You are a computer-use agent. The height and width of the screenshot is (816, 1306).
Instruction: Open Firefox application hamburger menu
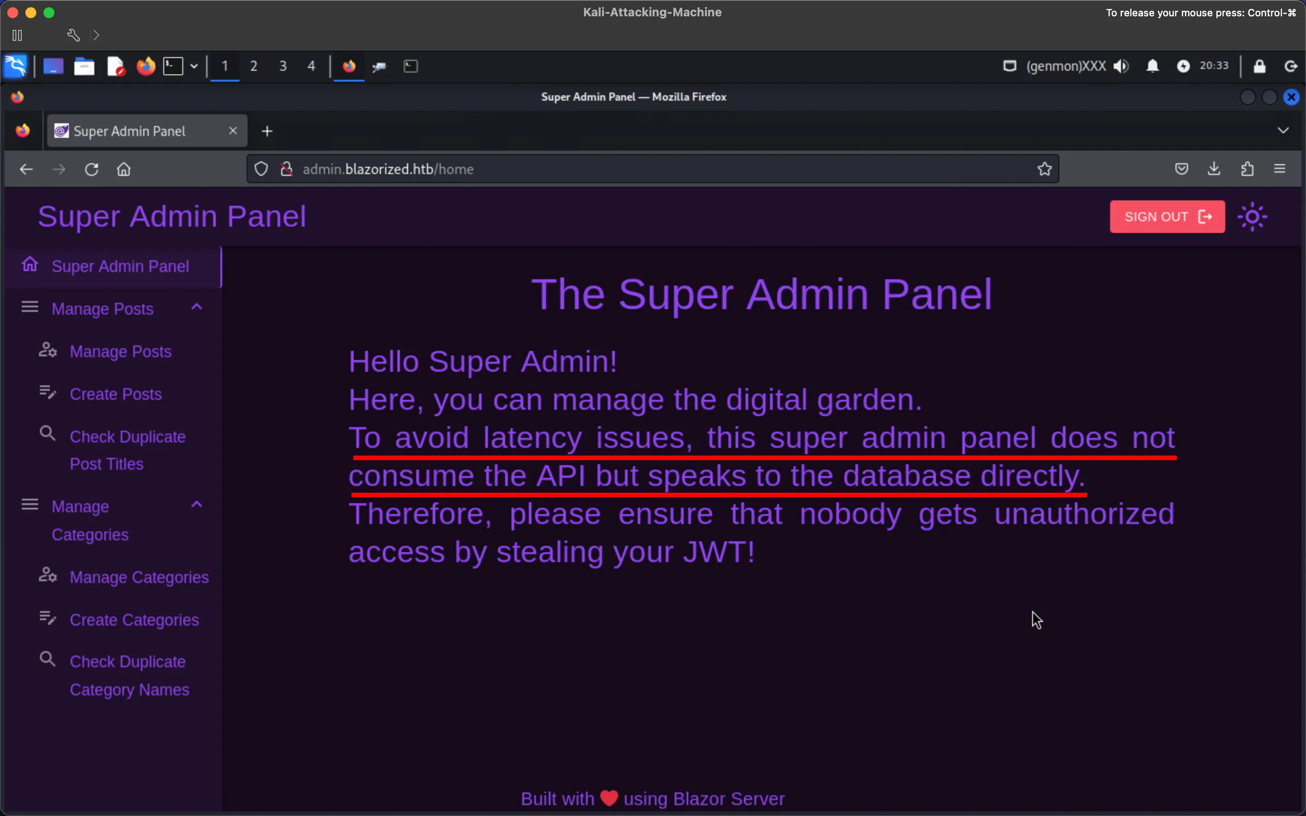pyautogui.click(x=1280, y=170)
